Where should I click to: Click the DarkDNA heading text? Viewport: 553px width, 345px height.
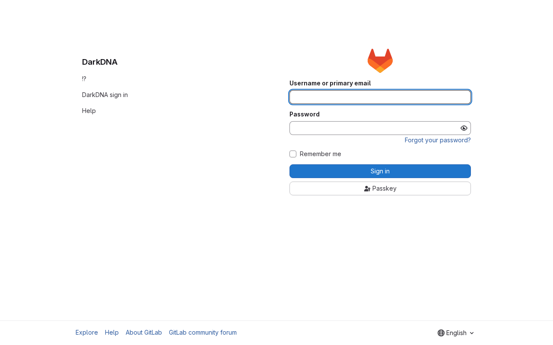[100, 62]
